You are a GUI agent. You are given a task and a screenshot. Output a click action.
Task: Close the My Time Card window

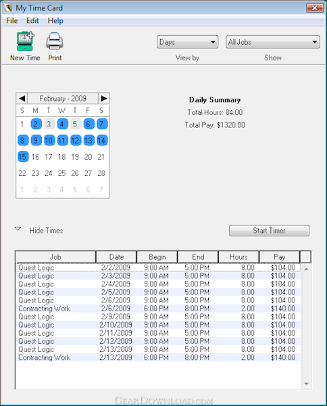click(315, 7)
